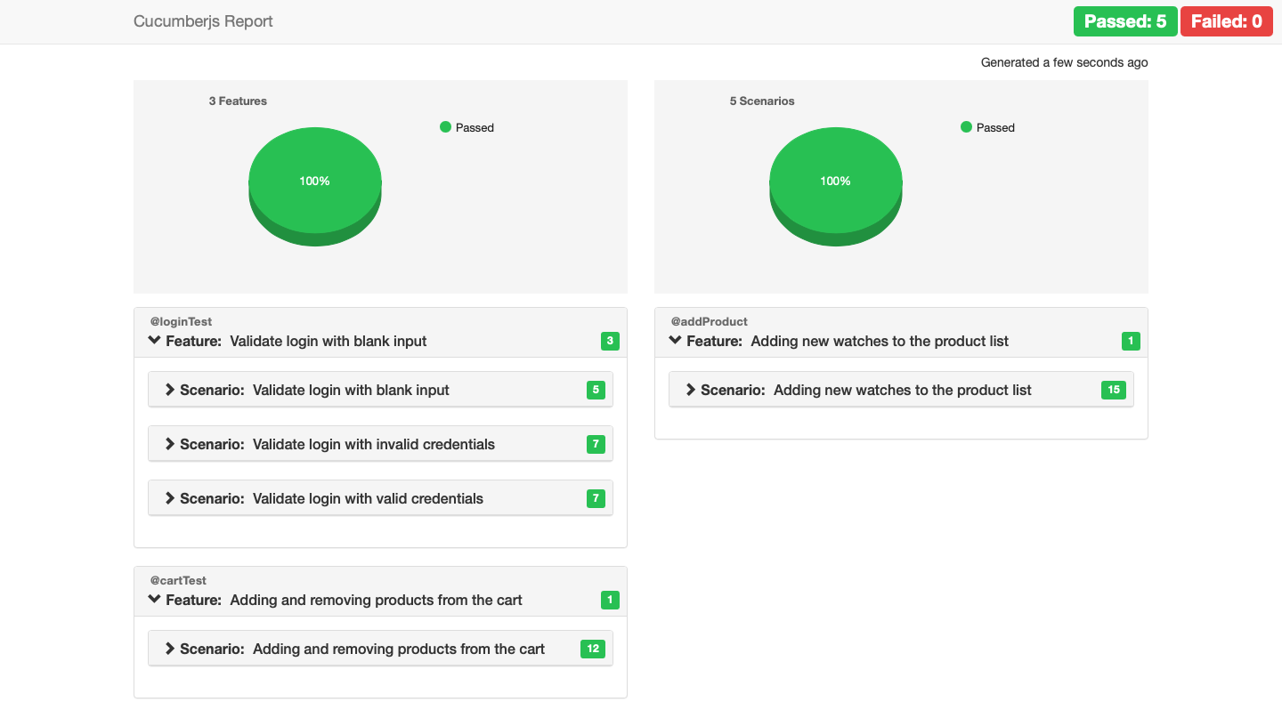Click the @loginTest feature count badge showing 3
The image size is (1282, 702).
(610, 341)
